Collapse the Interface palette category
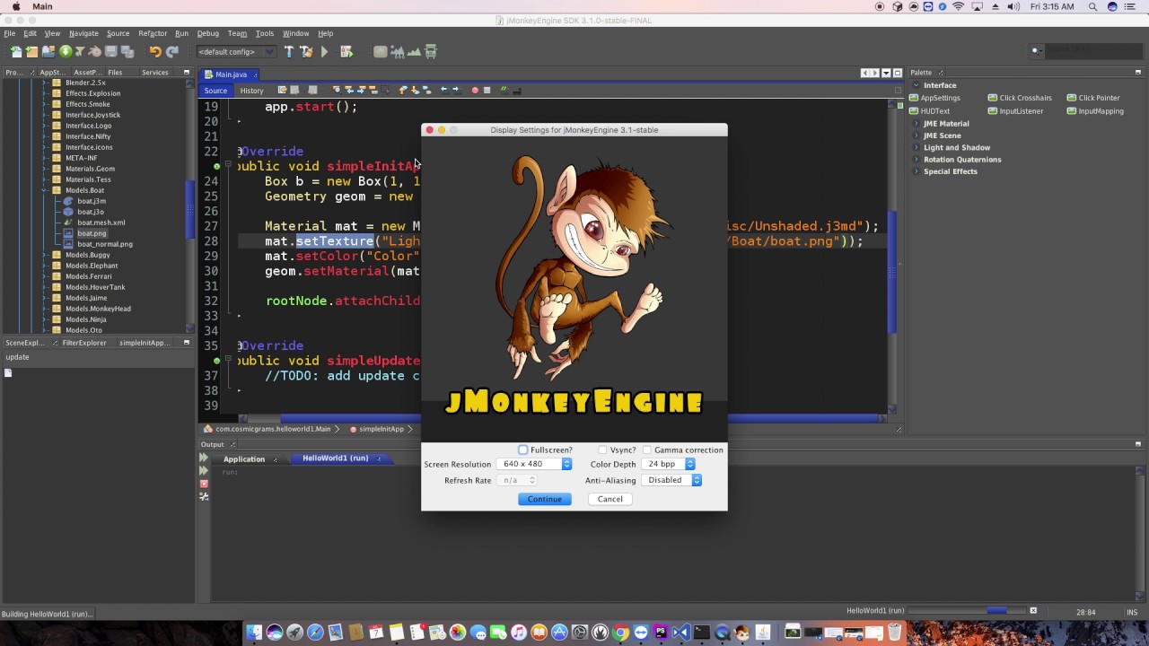Viewport: 1149px width, 646px height. pyautogui.click(x=915, y=85)
